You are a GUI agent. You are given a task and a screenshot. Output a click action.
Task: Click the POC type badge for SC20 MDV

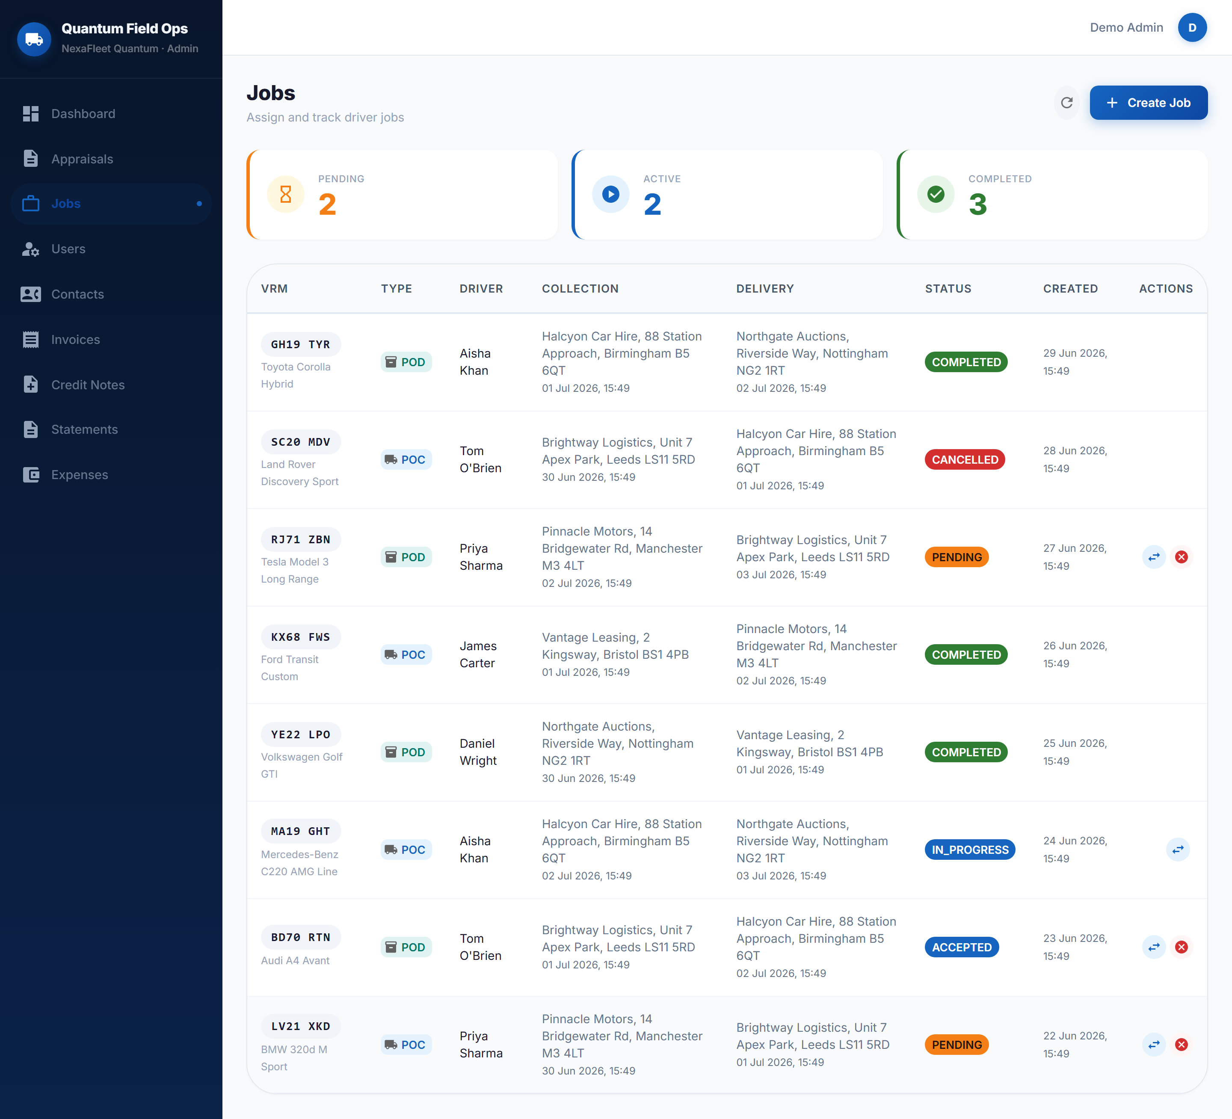pyautogui.click(x=406, y=459)
